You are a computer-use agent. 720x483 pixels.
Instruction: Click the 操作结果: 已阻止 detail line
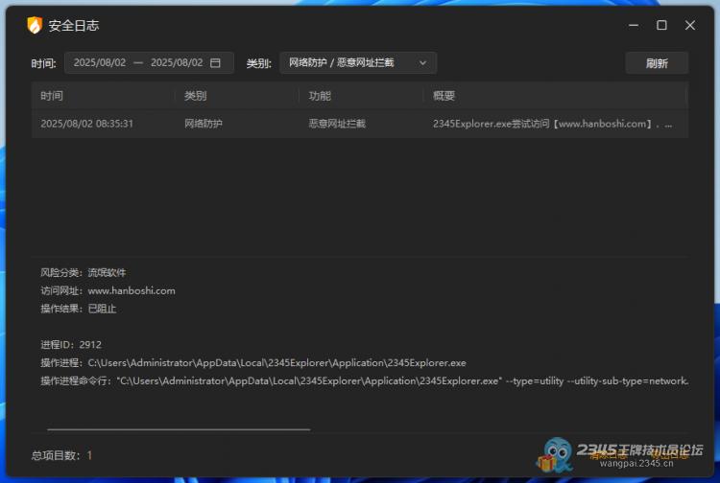tap(79, 309)
